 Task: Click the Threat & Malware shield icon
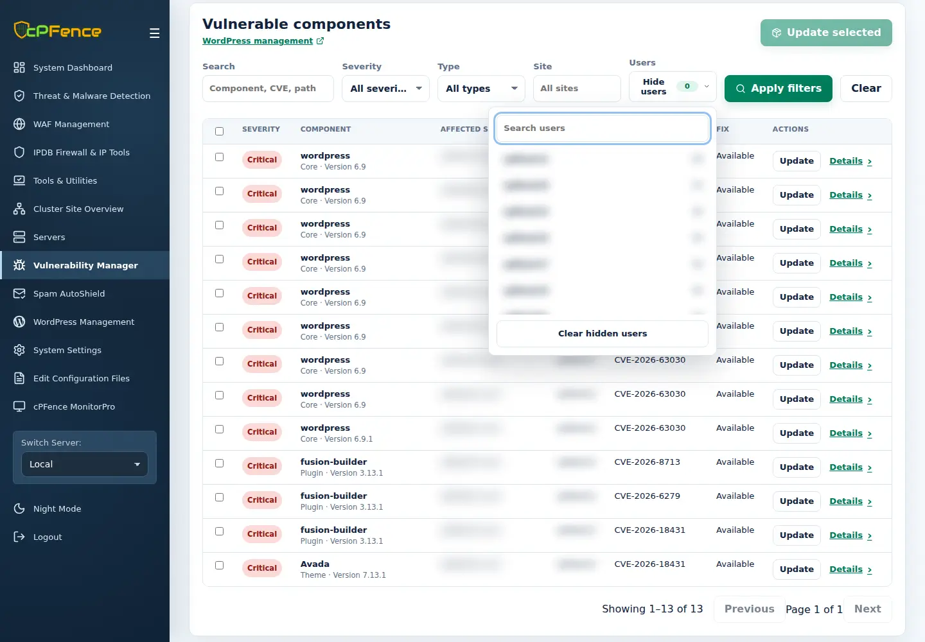coord(19,96)
